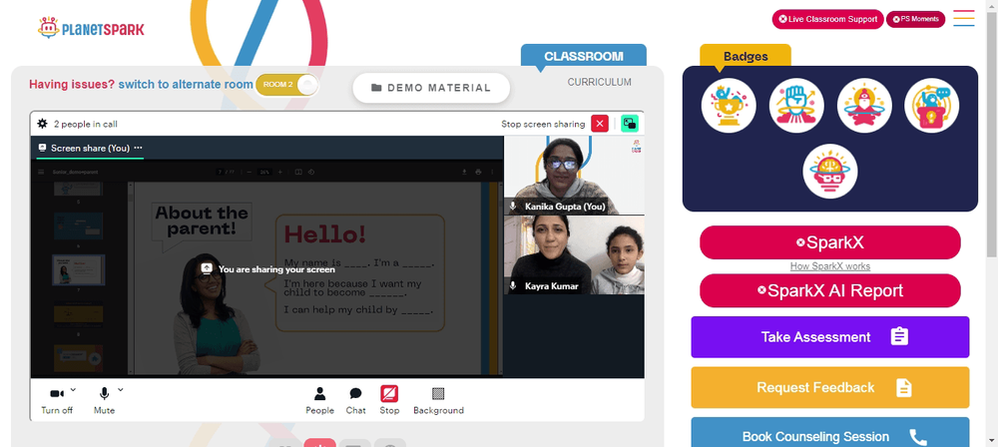Mute the microphone
The height and width of the screenshot is (447, 998).
click(x=105, y=400)
